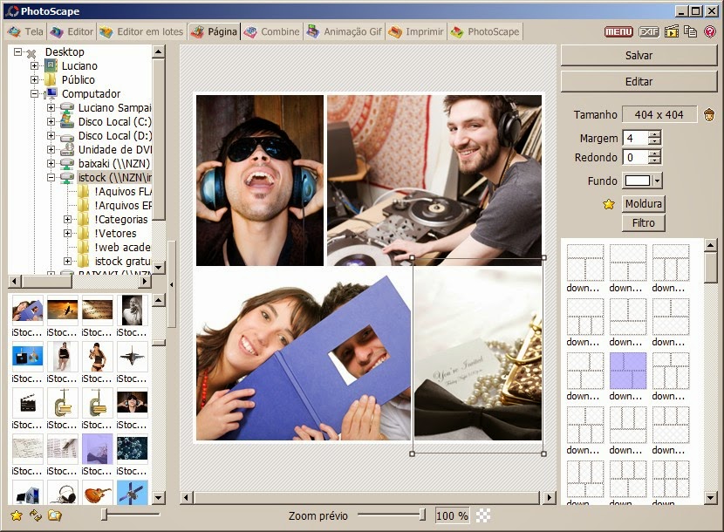Click the checkered transparency icon
Viewport: 724px width, 532px height.
pyautogui.click(x=483, y=515)
